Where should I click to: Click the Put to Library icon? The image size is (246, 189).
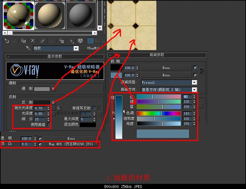pos(61,41)
